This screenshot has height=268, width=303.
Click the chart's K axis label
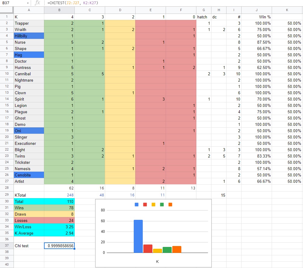(157, 261)
